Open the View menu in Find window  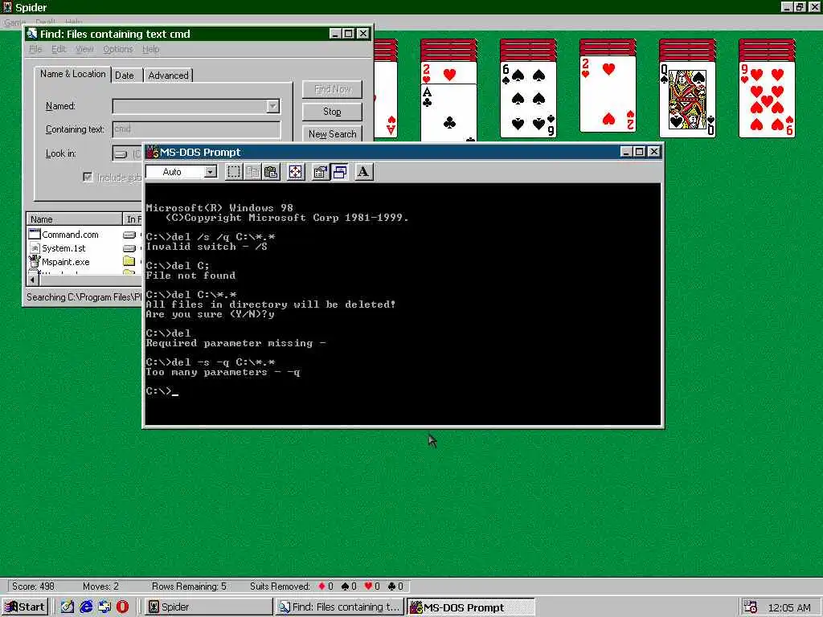tap(84, 49)
